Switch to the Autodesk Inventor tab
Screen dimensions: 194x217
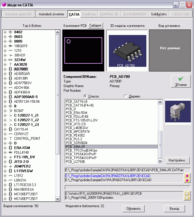coord(51,14)
